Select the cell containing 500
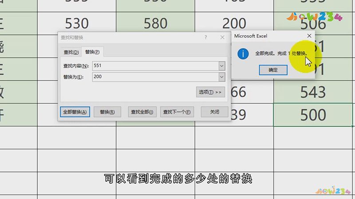The height and width of the screenshot is (199, 355). coord(313,115)
